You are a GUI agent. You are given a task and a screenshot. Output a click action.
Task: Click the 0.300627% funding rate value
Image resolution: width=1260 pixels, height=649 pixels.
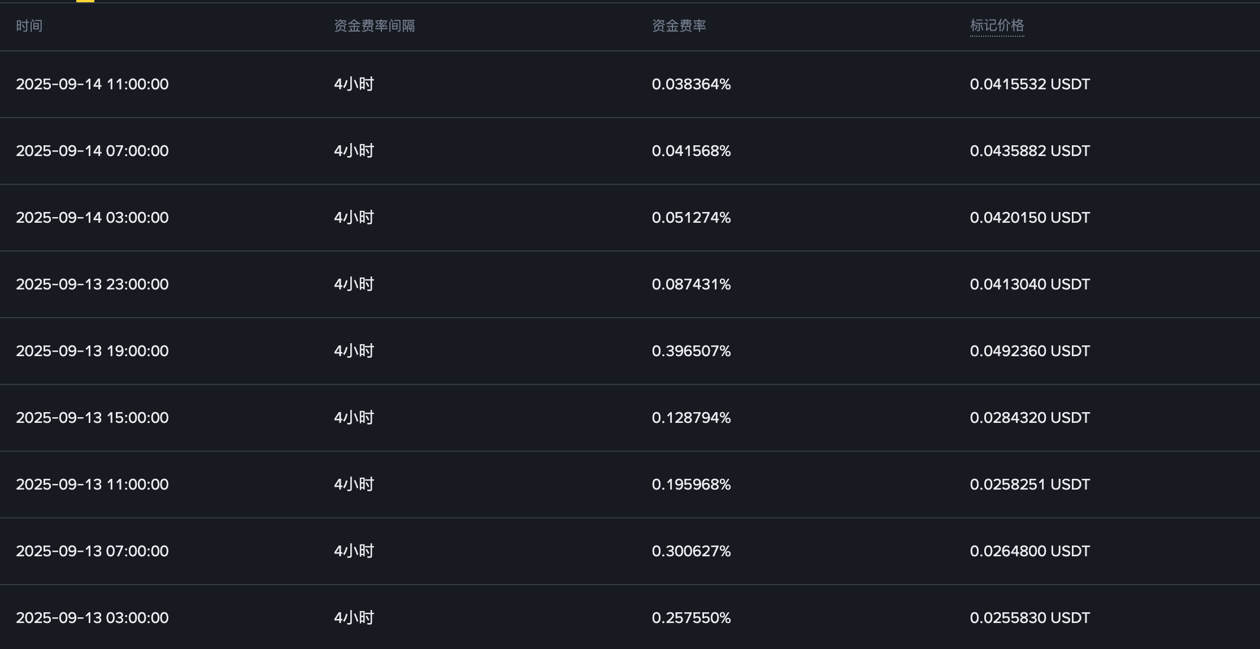coord(691,551)
